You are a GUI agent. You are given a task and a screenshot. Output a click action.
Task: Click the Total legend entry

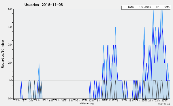128,7
